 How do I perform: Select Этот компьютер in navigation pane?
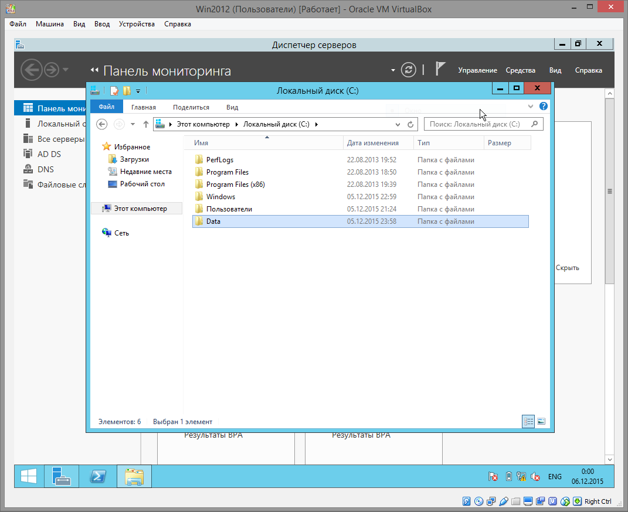[x=136, y=209]
